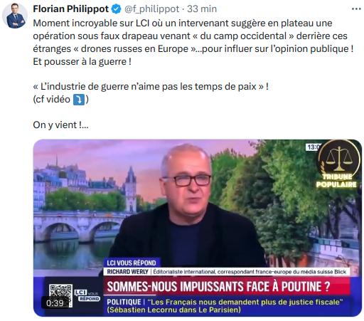364x321 pixels.
Task: Click the 'Moment incroyable sur LCI' opening paragraph
Action: pyautogui.click(x=193, y=43)
